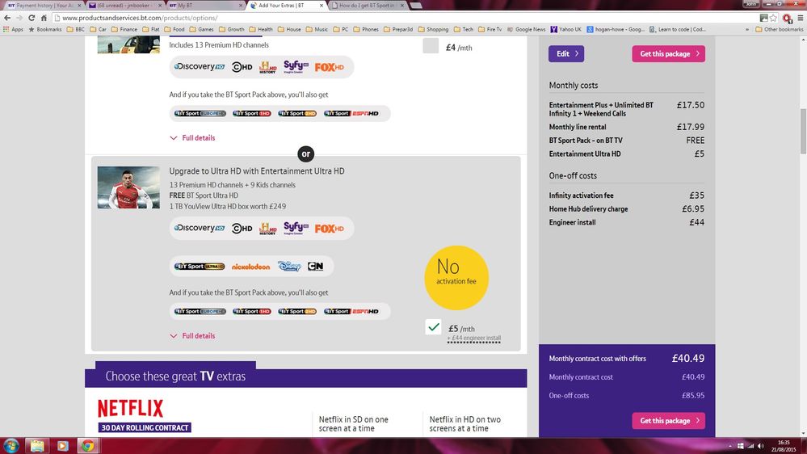
Task: Open the Apps bookmarks shortcut
Action: tap(14, 29)
